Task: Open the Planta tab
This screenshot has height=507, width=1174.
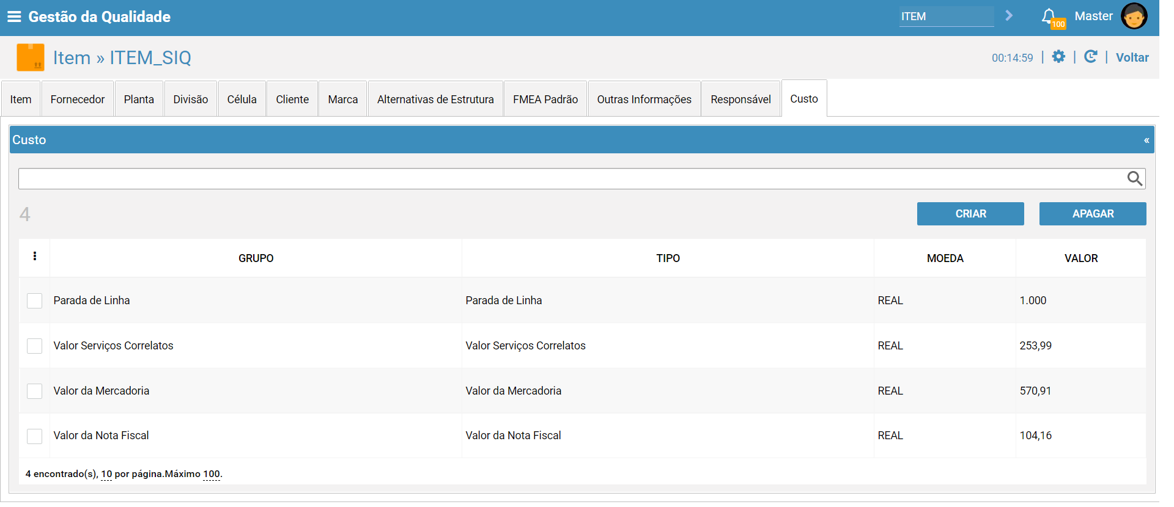Action: point(139,99)
